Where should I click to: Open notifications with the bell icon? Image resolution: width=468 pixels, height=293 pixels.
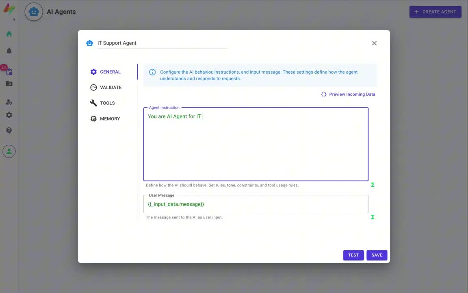click(x=9, y=51)
